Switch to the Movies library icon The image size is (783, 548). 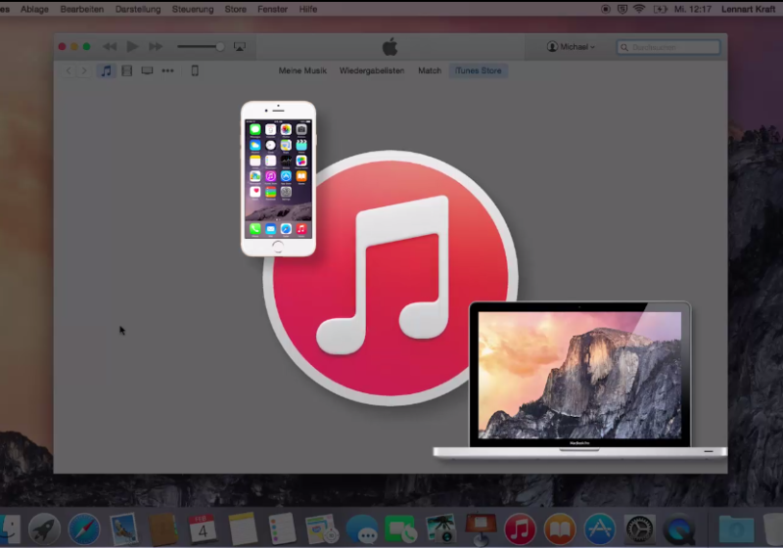click(126, 70)
